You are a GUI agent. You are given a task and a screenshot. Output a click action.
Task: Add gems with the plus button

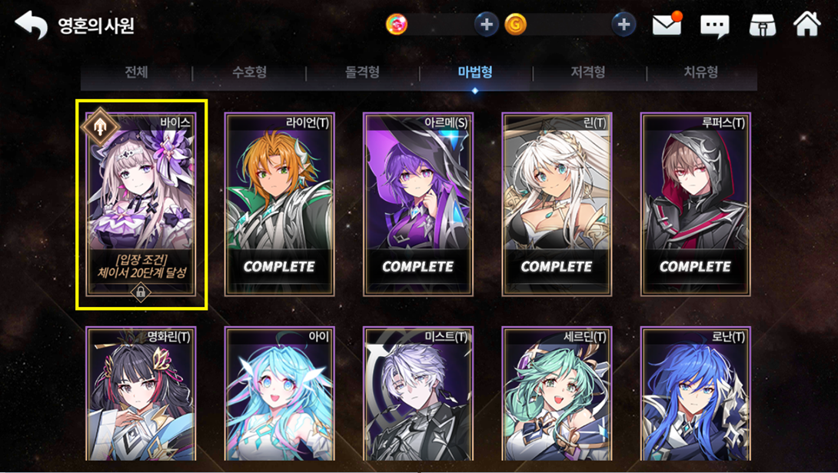point(487,25)
